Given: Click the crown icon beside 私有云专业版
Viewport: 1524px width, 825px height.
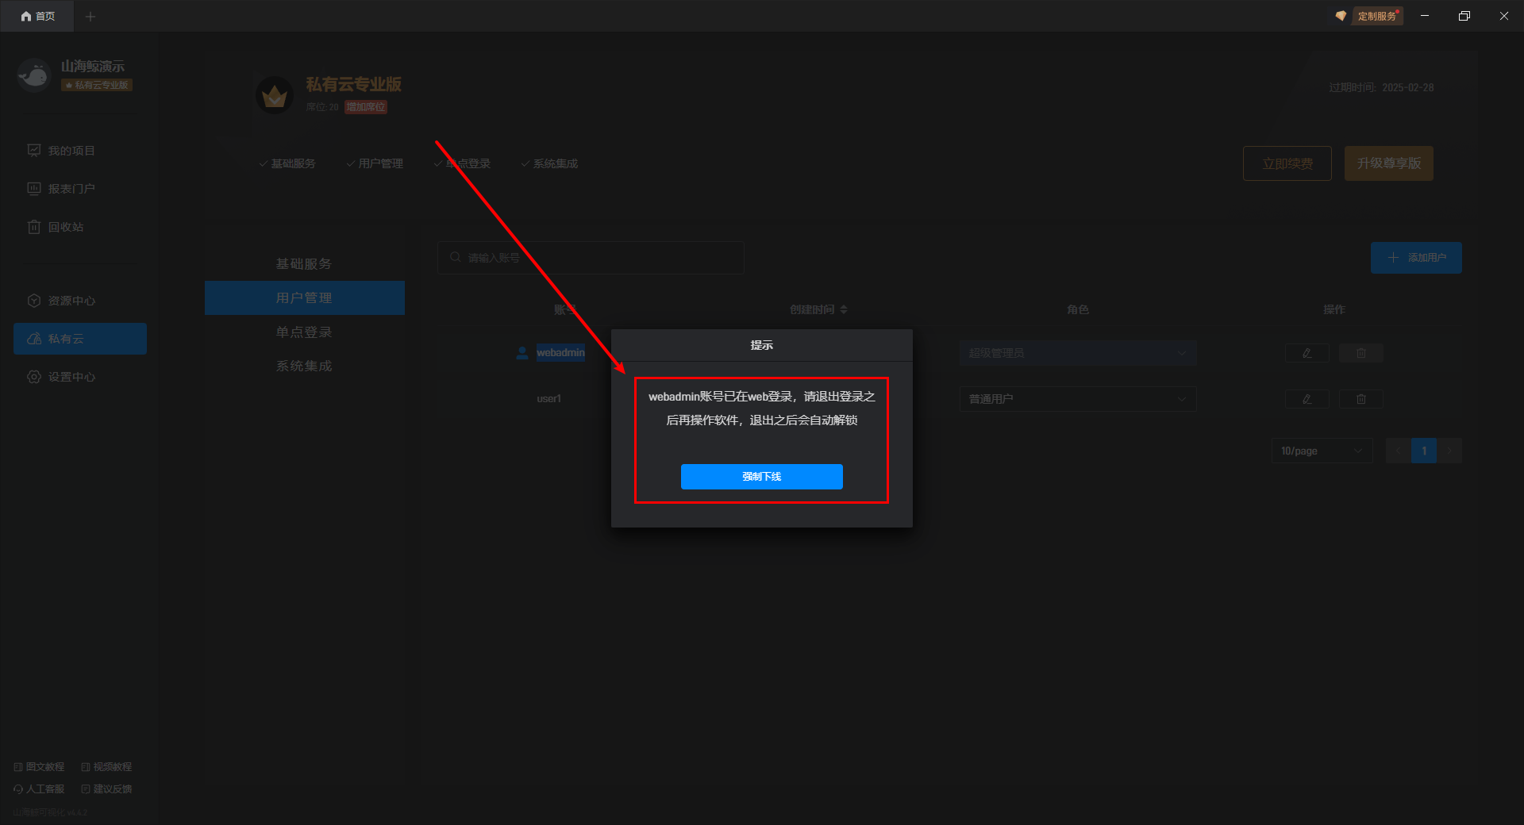Looking at the screenshot, I should tap(275, 96).
